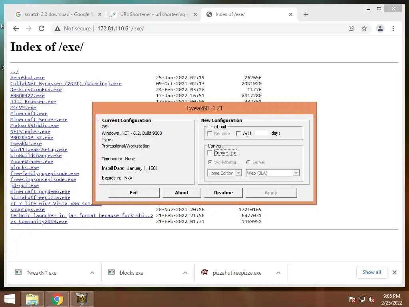Close the scratch 2.0 download tab
409x307 pixels.
(99, 15)
